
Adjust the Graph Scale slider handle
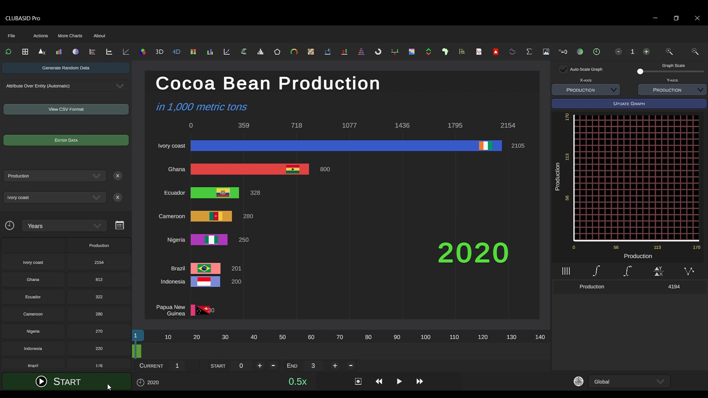640,71
